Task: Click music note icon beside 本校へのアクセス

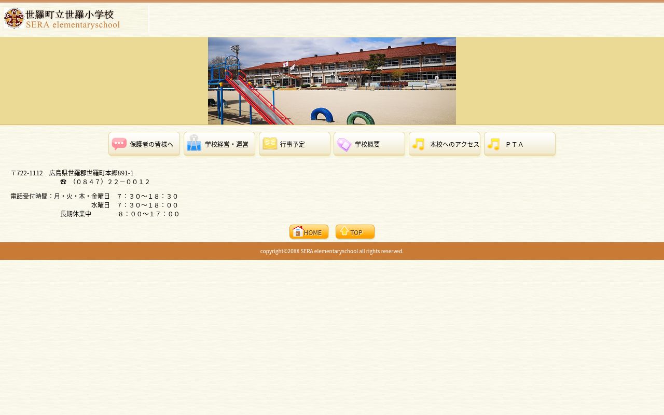Action: 419,145
